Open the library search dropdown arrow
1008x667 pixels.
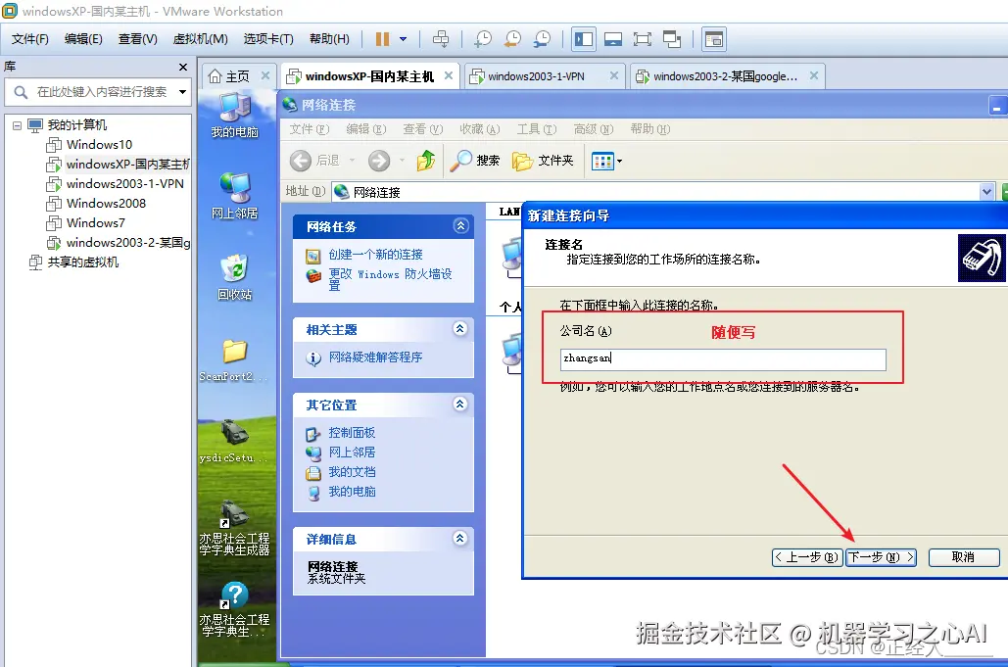point(182,92)
